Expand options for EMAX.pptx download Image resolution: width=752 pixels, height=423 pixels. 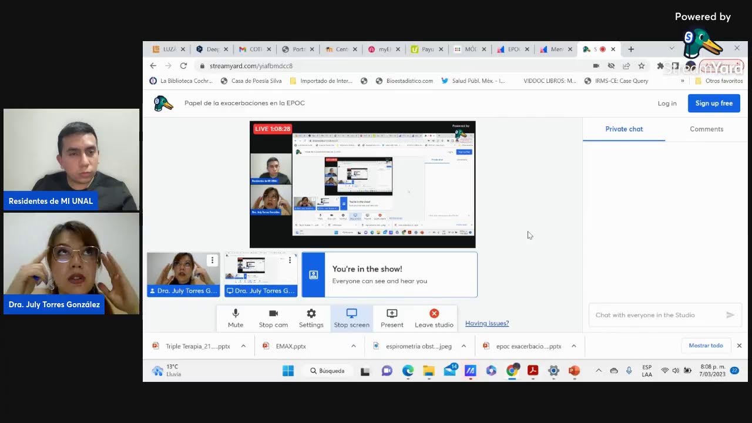(354, 346)
